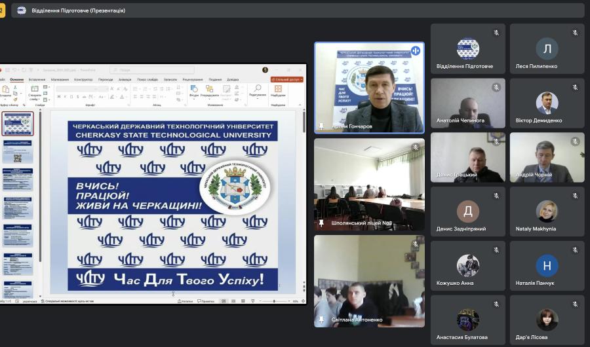Click the muted microphone icon on Відділення Підготовче tile
The height and width of the screenshot is (347, 590).
pos(496,33)
